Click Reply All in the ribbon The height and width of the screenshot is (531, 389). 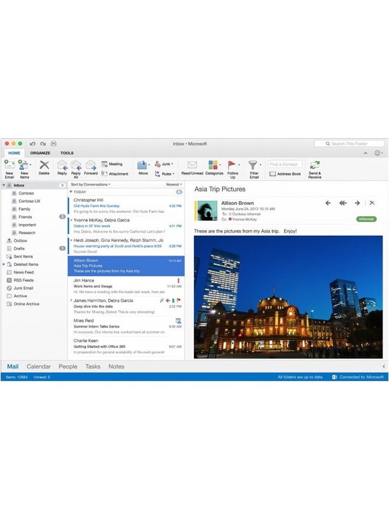coord(76,169)
